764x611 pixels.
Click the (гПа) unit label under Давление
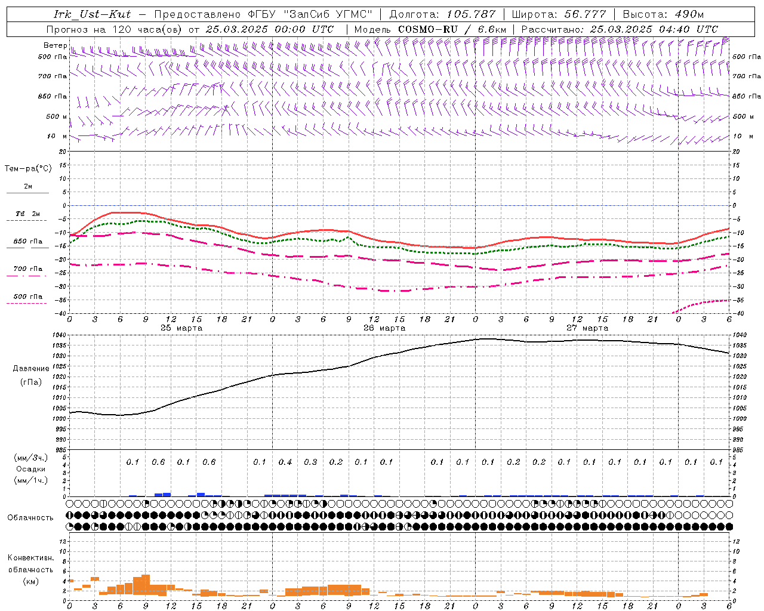pos(31,382)
